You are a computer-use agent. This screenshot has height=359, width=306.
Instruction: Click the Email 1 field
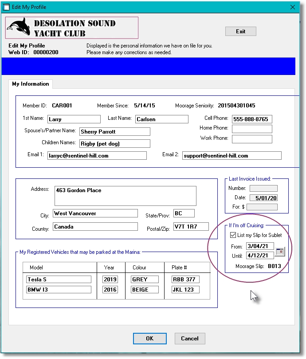pyautogui.click(x=97, y=156)
